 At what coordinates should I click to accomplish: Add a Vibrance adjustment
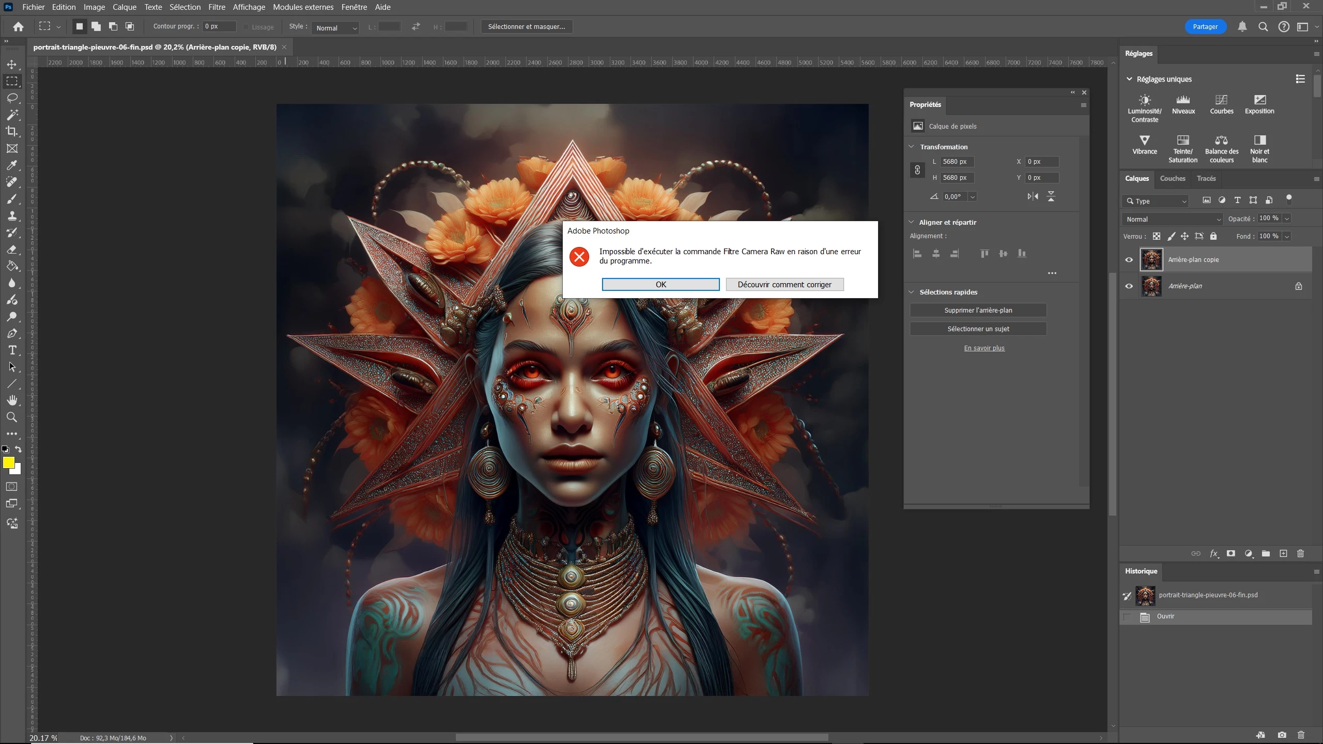pyautogui.click(x=1144, y=141)
